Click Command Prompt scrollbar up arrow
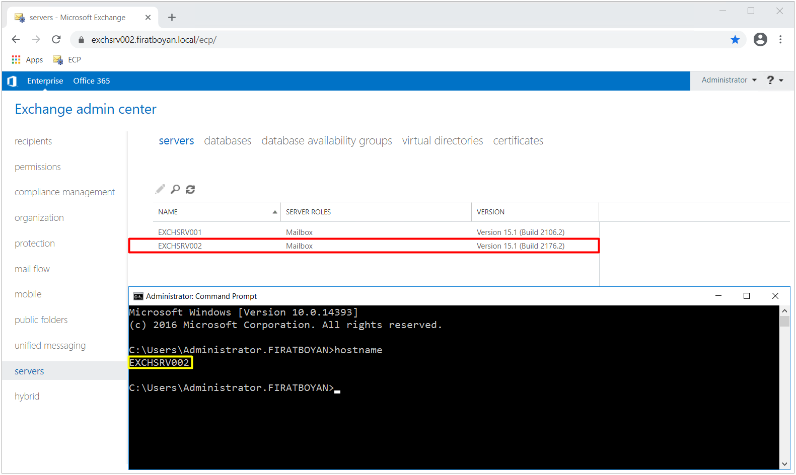The height and width of the screenshot is (475, 796). pyautogui.click(x=784, y=311)
